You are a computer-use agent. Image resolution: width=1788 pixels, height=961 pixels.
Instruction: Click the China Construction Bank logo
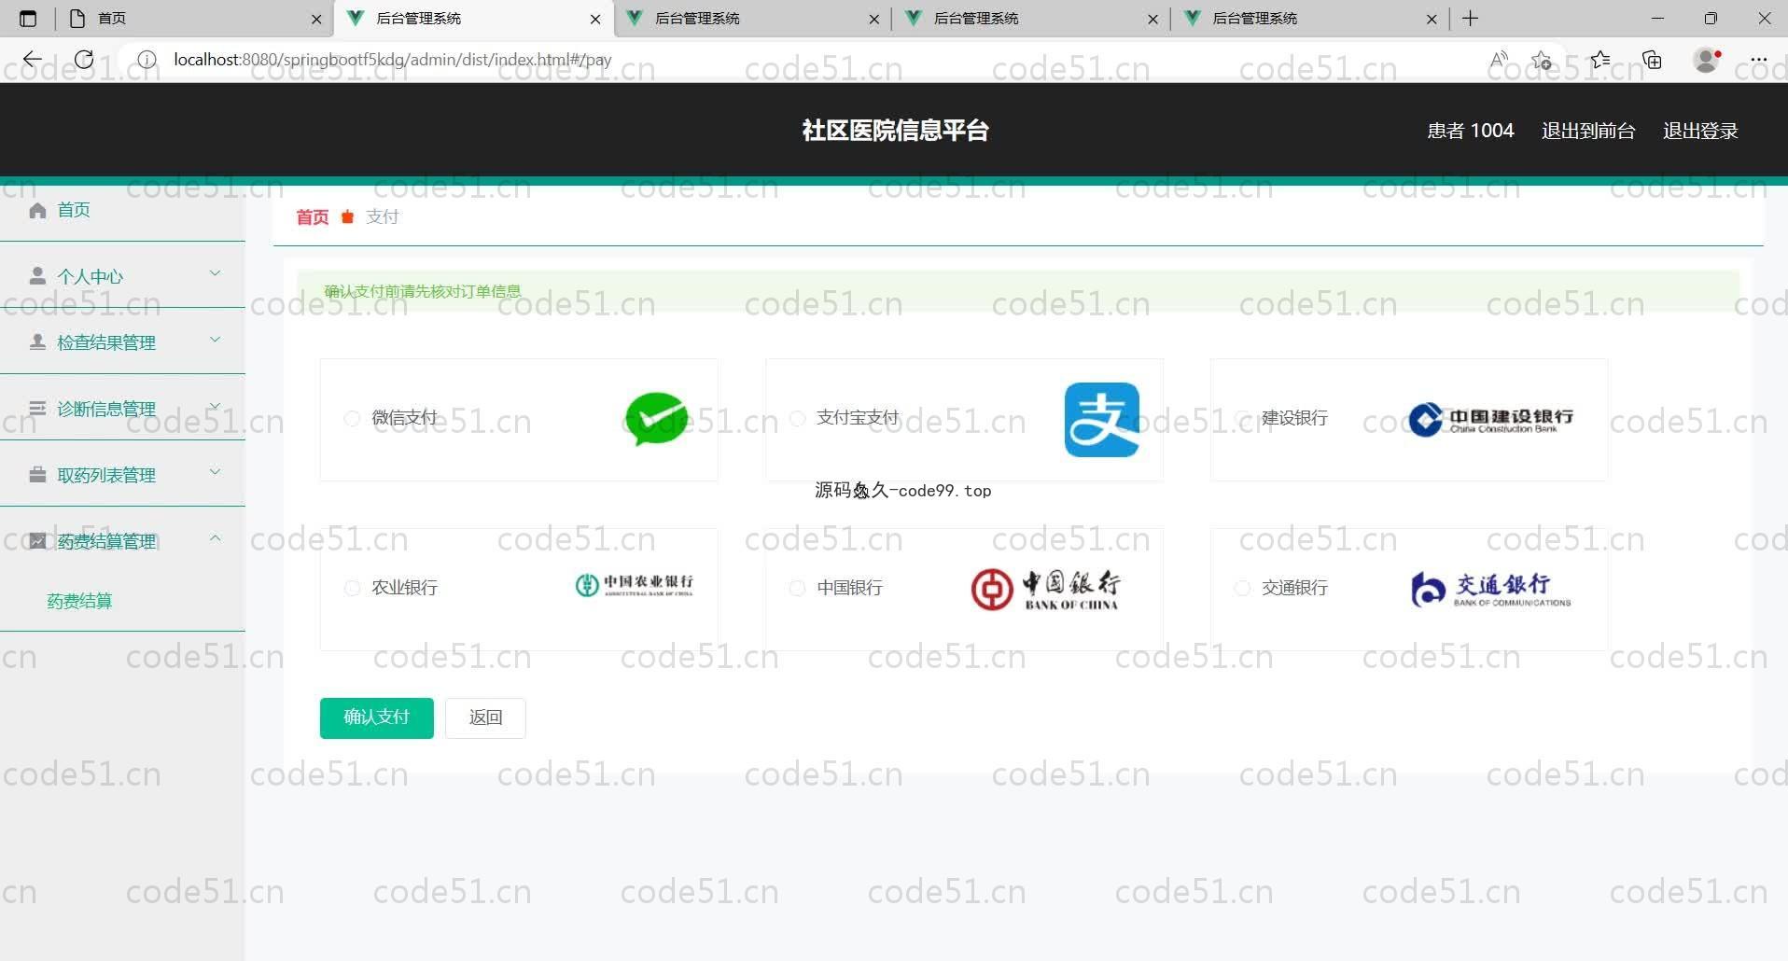[x=1490, y=419]
